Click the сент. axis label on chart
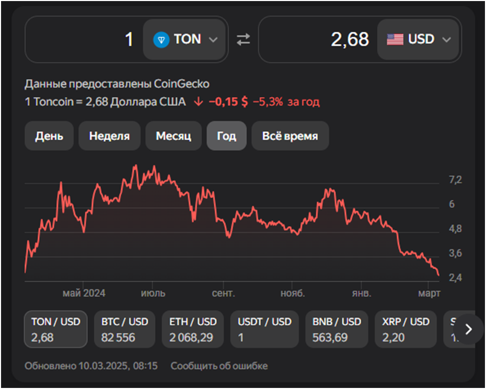 click(x=224, y=293)
